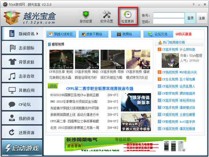Open video thumbnail with 03:54 duration
This screenshot has height=157, width=209.
coord(61,59)
